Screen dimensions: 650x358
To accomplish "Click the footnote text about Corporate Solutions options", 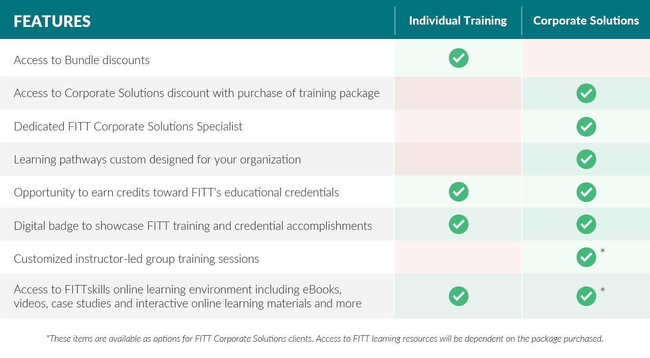I will [x=325, y=338].
